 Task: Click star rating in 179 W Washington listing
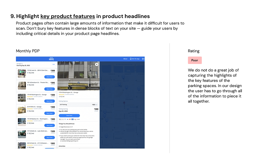pos(30,97)
